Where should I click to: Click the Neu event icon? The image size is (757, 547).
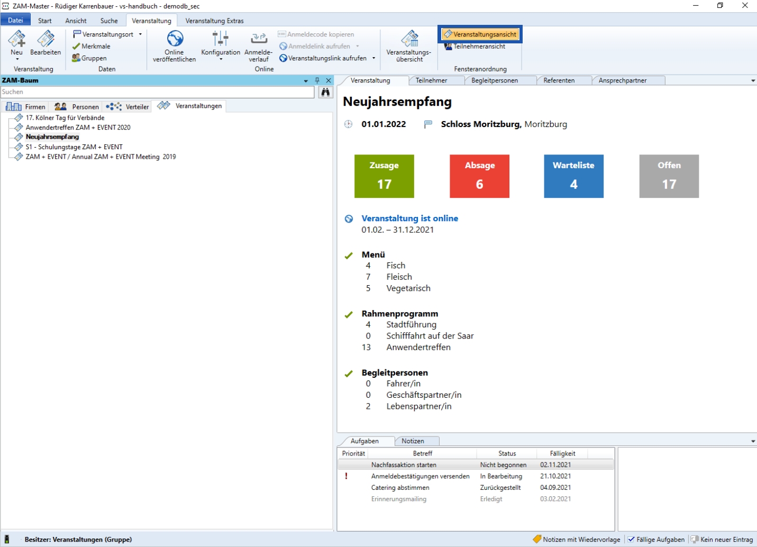[16, 39]
